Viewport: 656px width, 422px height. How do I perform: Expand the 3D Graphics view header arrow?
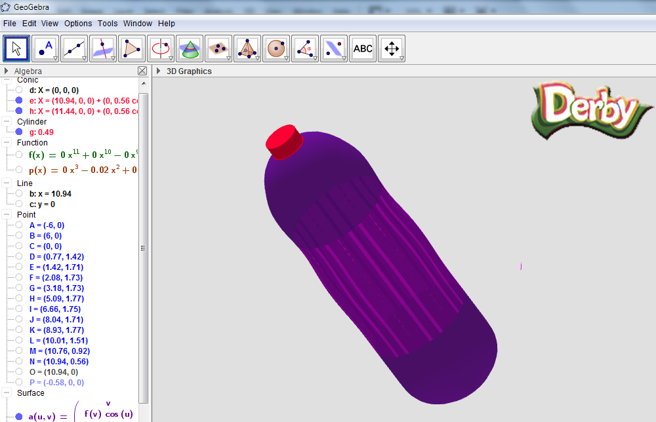(159, 71)
